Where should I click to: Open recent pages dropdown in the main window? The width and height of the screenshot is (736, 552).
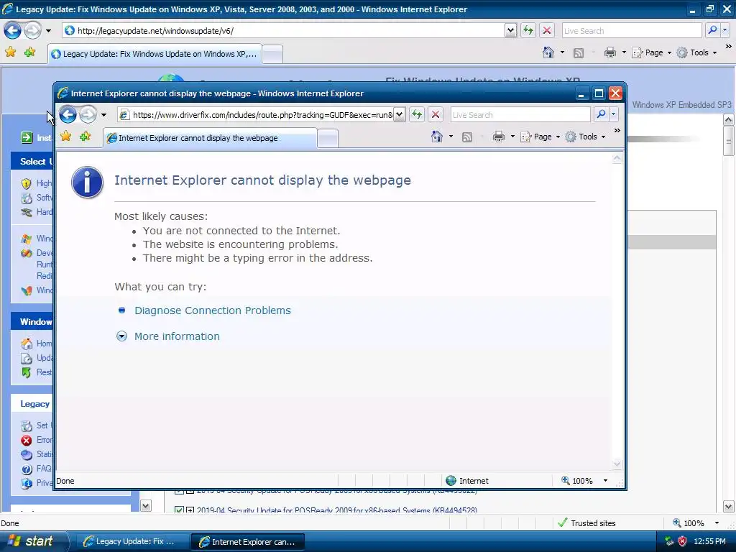[48, 31]
